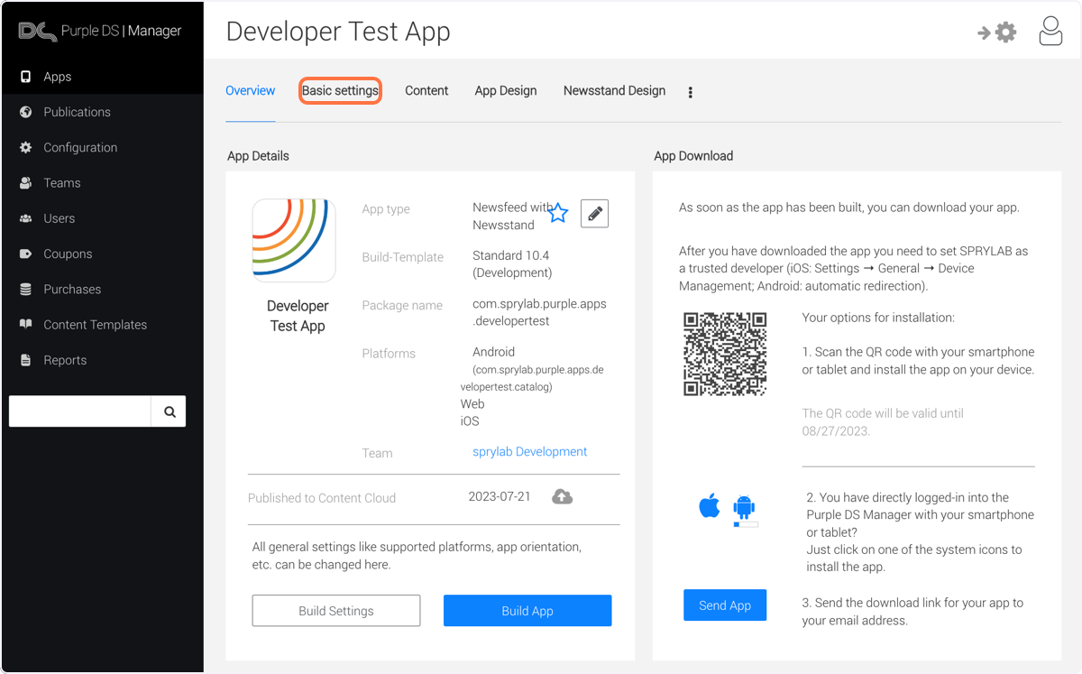This screenshot has width=1082, height=674.
Task: Click the Developer Test App name under icon
Action: [x=298, y=316]
